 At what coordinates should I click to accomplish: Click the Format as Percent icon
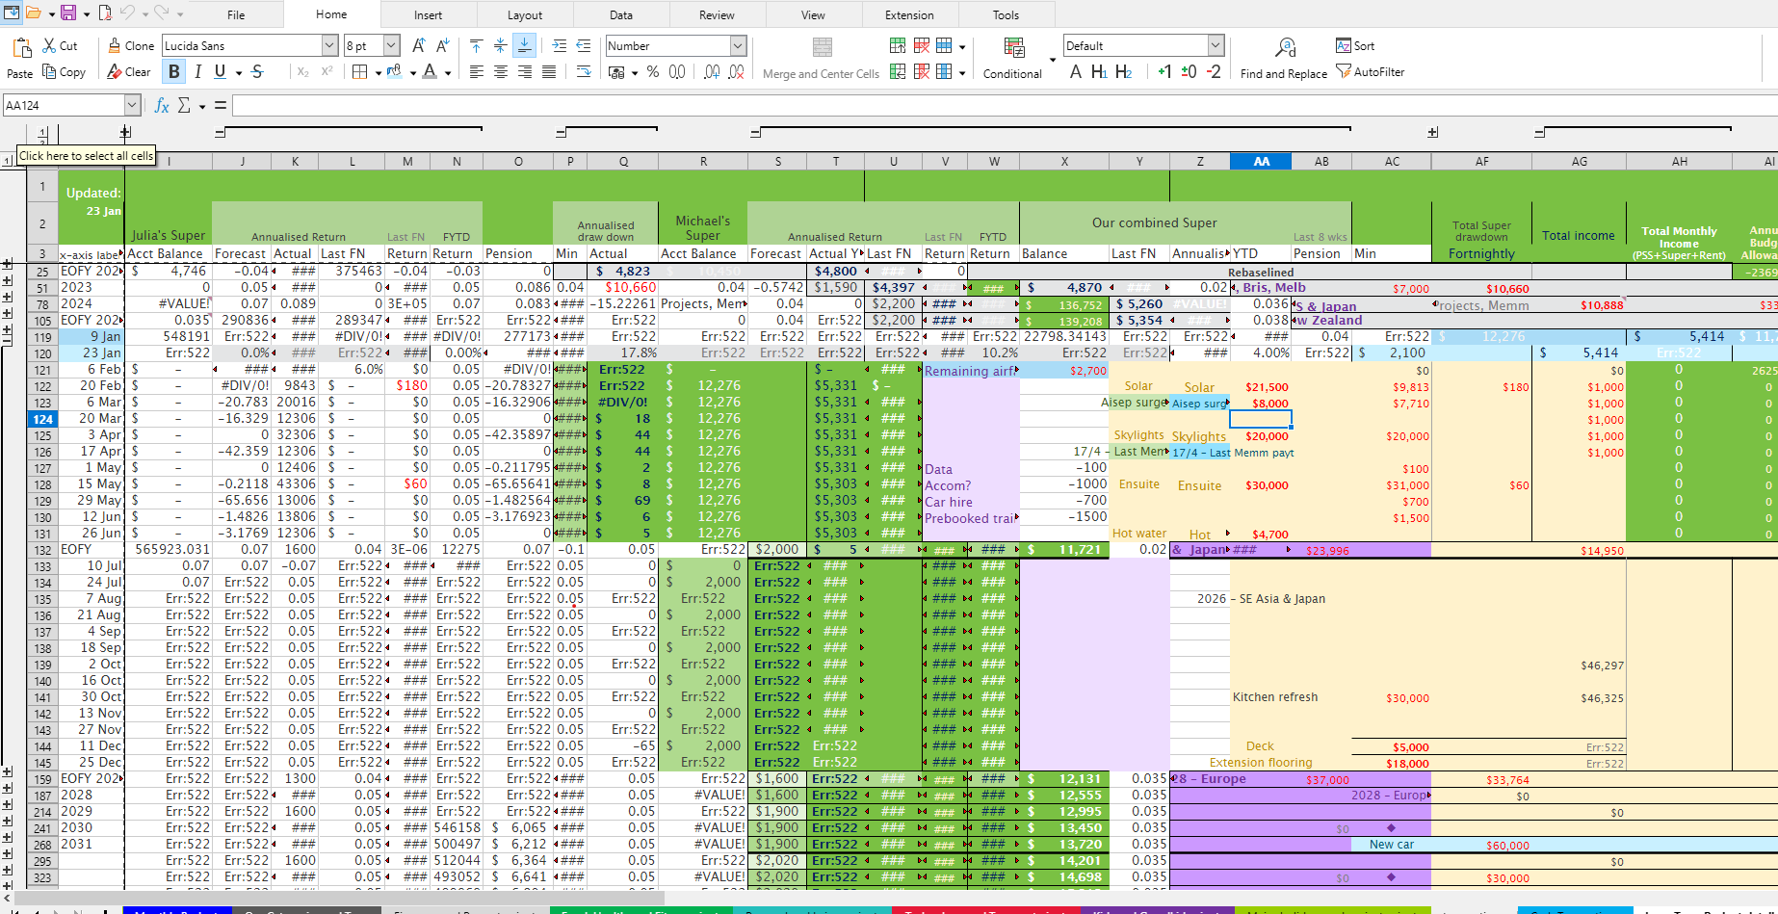[653, 72]
